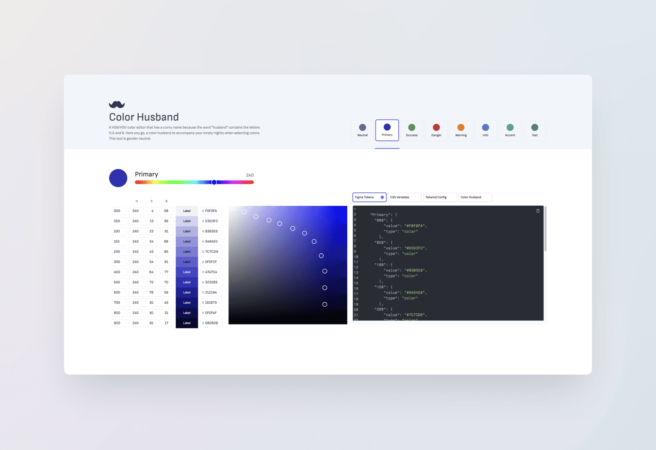
Task: Click the F0F0FA hex input field
Action: (211, 211)
